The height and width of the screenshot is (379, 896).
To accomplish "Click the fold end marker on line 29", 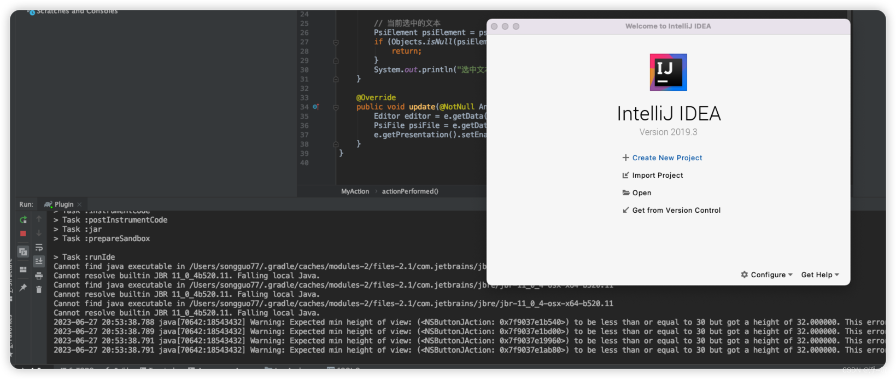I will (336, 61).
